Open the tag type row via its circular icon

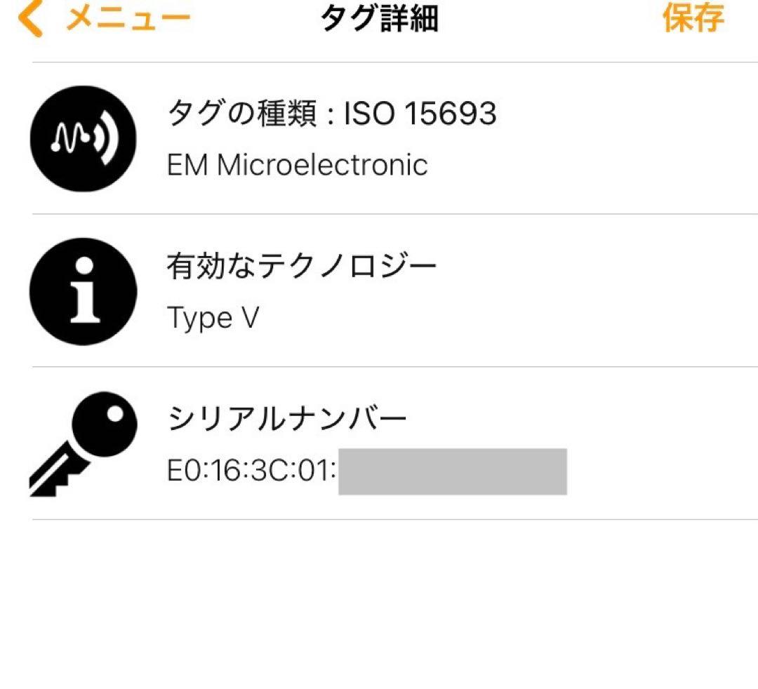82,138
